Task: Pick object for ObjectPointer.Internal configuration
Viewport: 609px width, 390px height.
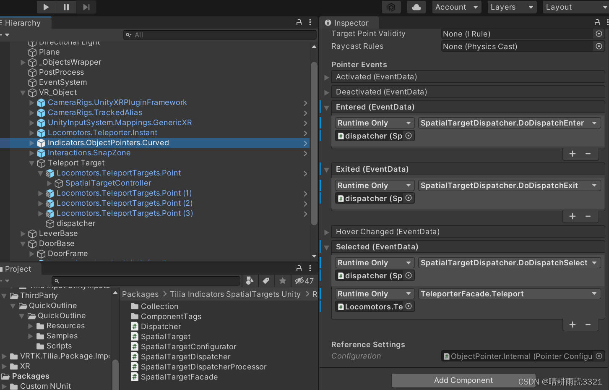Action: [599, 356]
